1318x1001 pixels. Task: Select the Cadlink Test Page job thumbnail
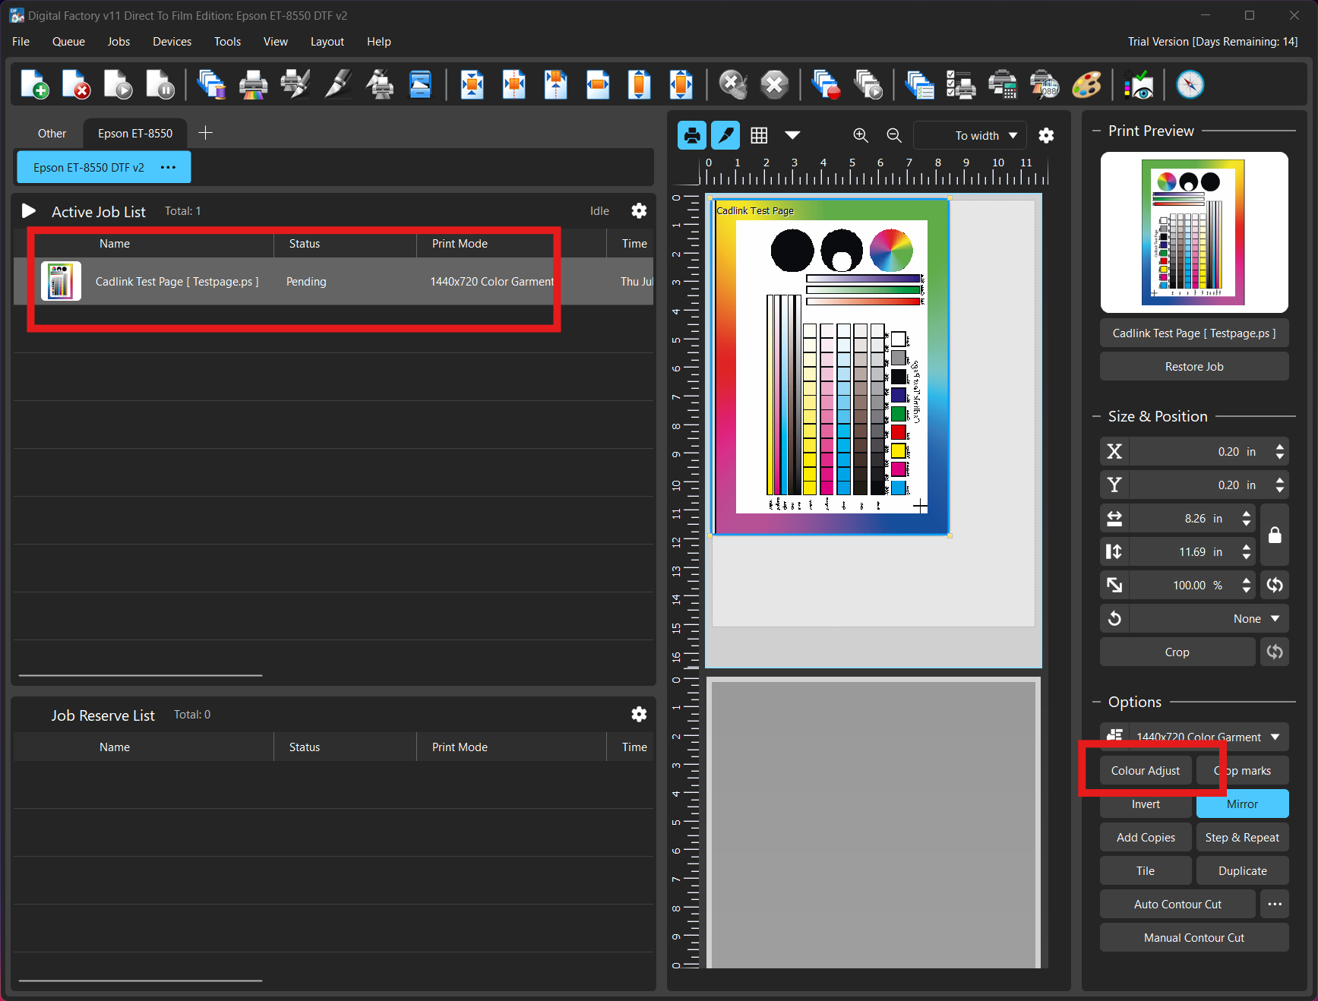coord(61,282)
